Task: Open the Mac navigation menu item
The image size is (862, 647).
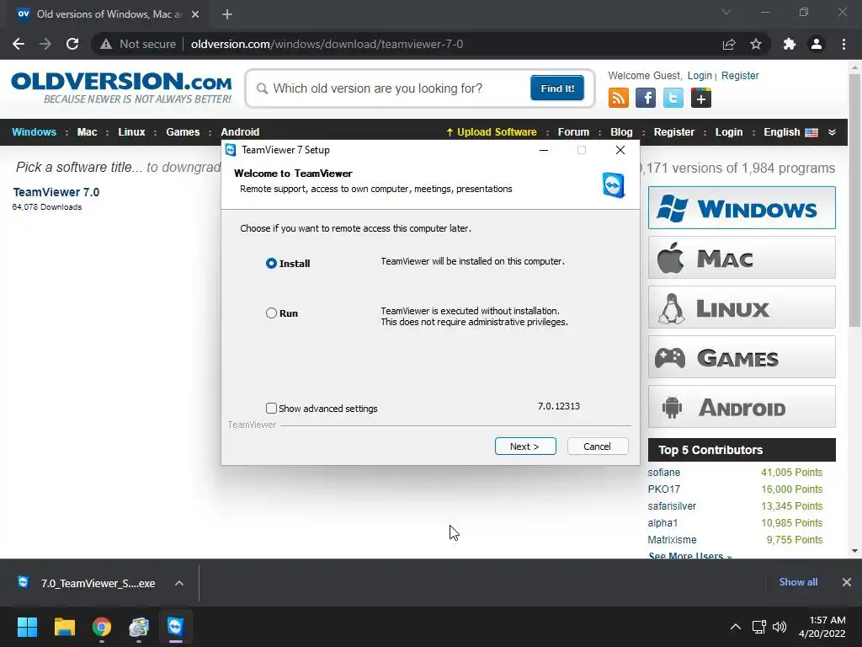Action: click(x=87, y=132)
